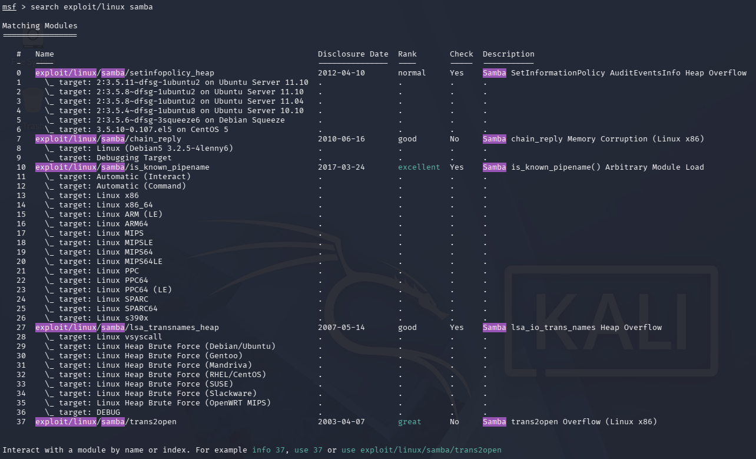Click the Name column header
The width and height of the screenshot is (756, 459).
(44, 54)
